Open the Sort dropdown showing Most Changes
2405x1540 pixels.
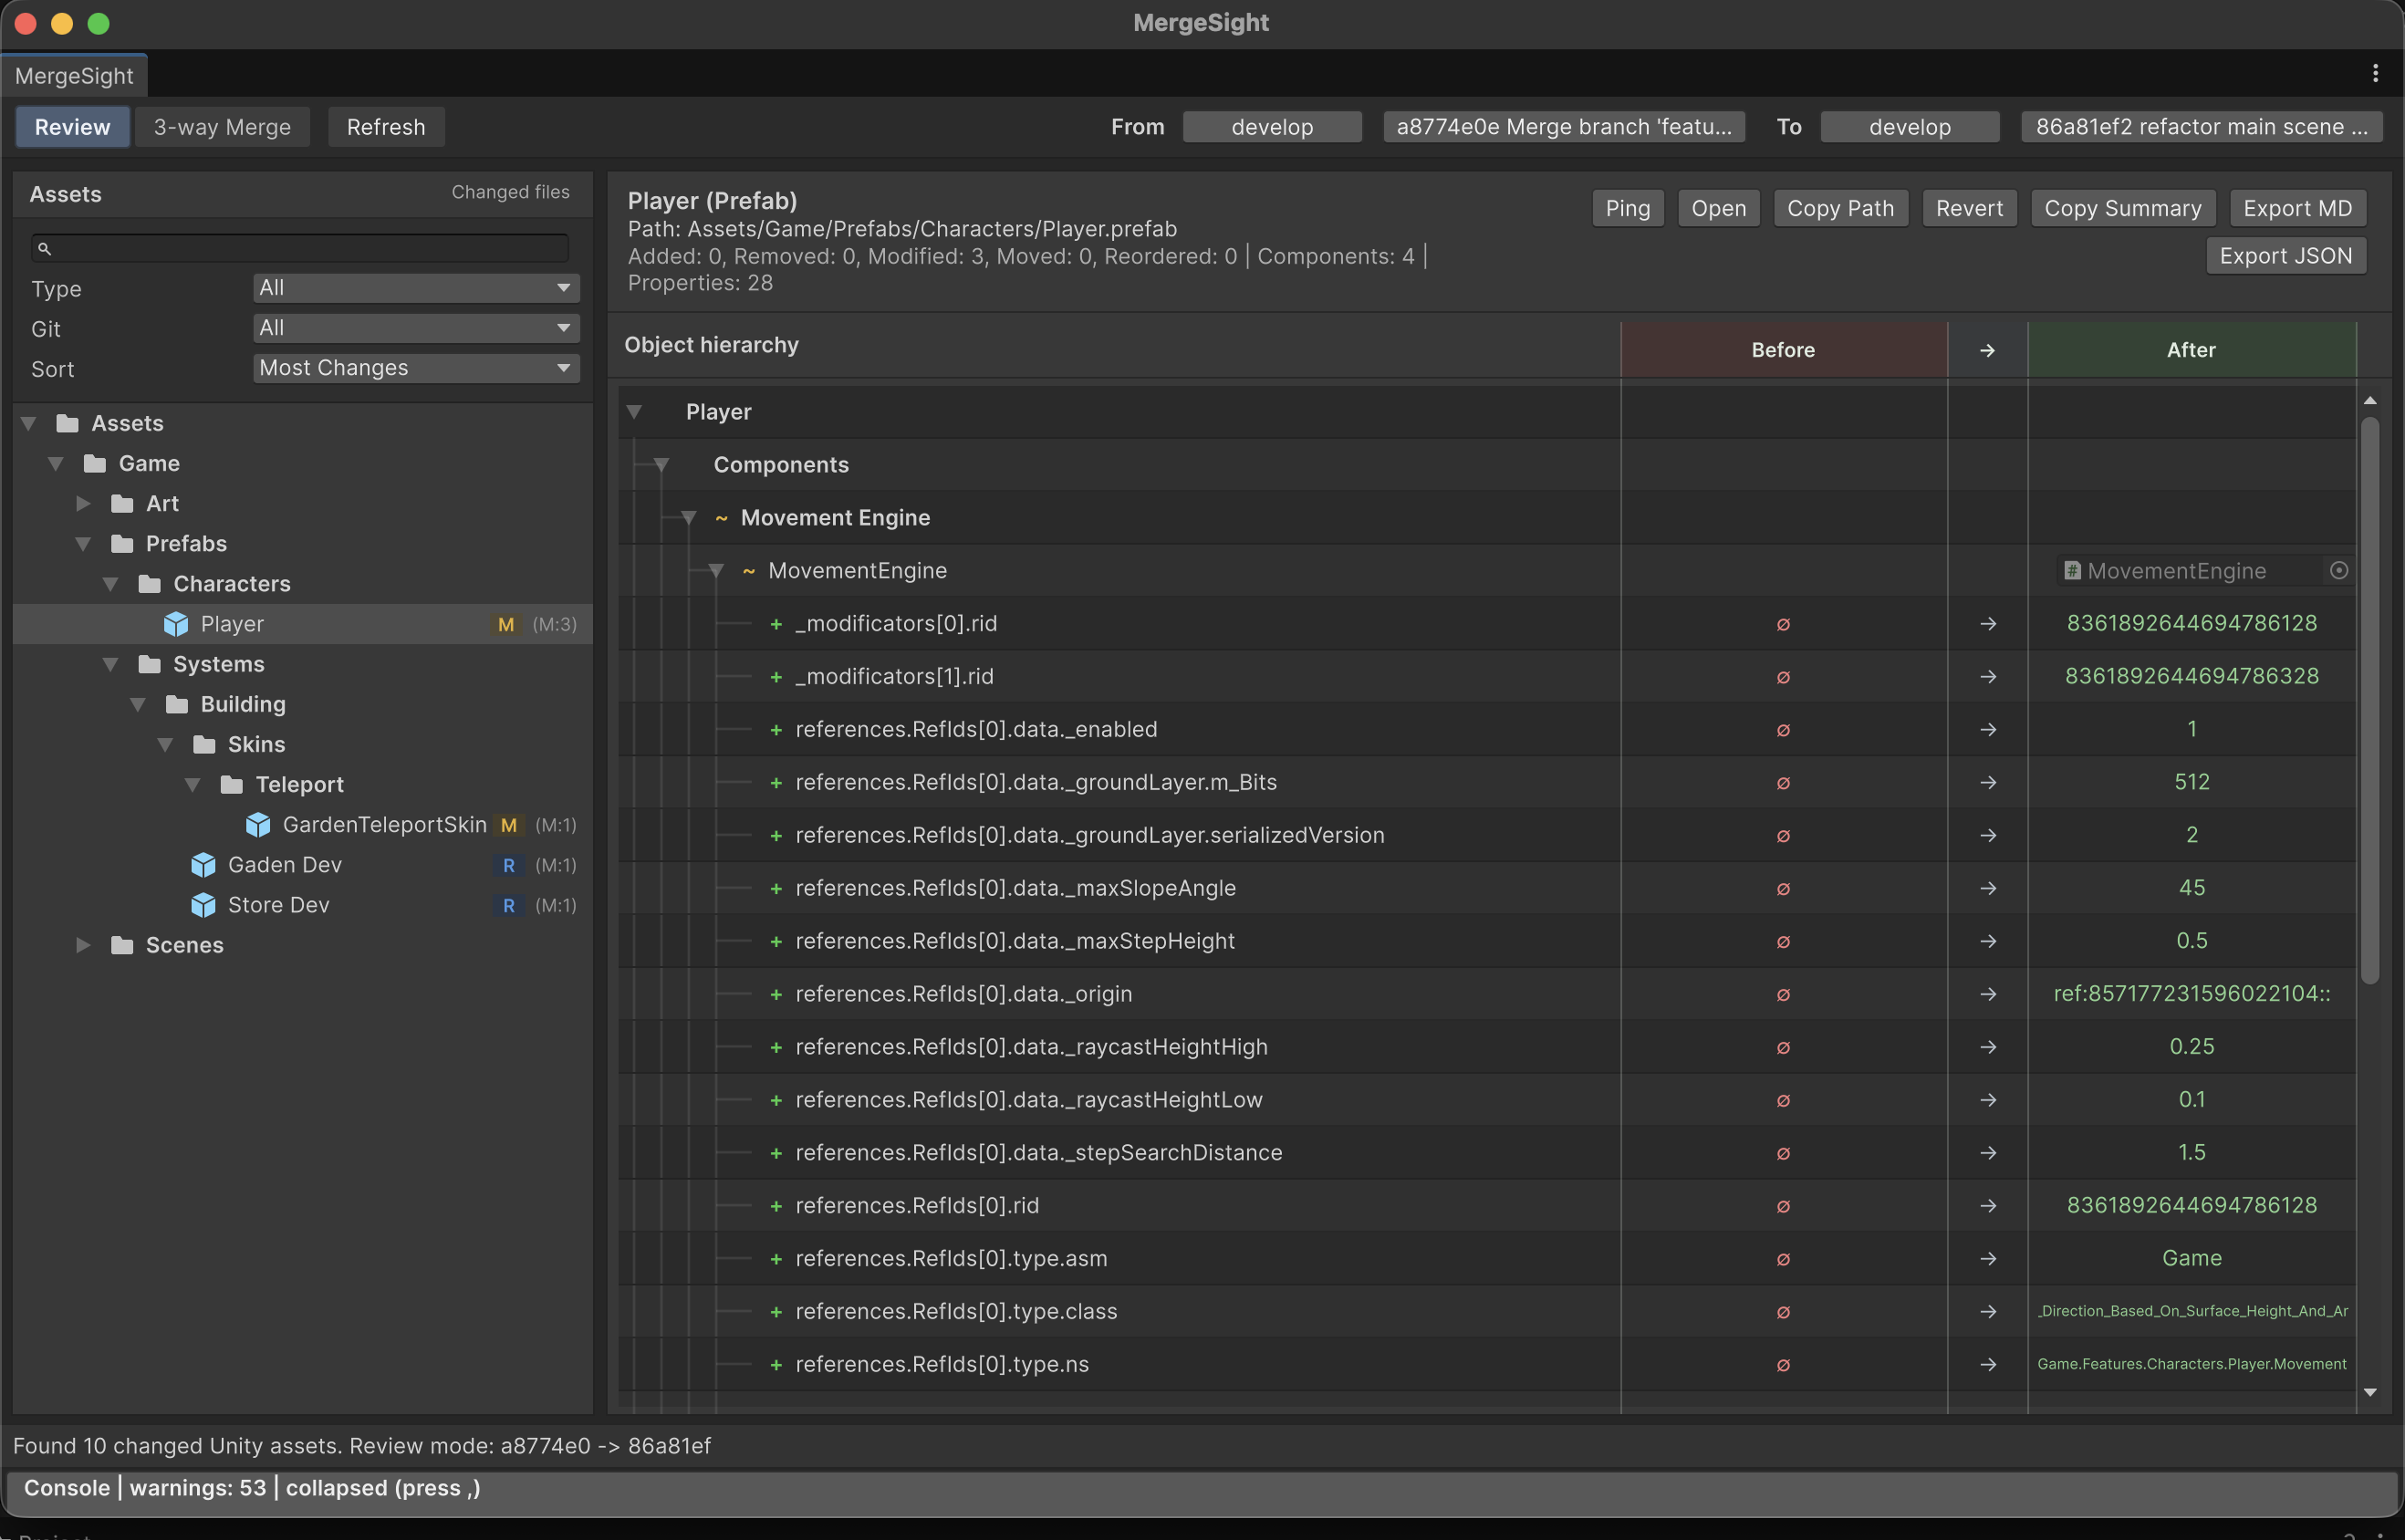(x=416, y=368)
